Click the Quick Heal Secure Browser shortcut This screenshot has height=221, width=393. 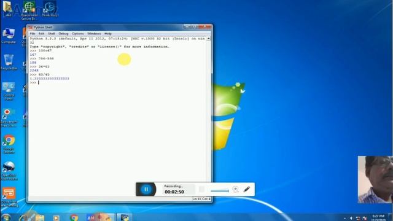click(29, 10)
